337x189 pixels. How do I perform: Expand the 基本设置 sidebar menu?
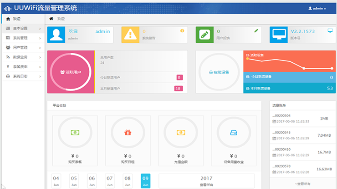22,28
